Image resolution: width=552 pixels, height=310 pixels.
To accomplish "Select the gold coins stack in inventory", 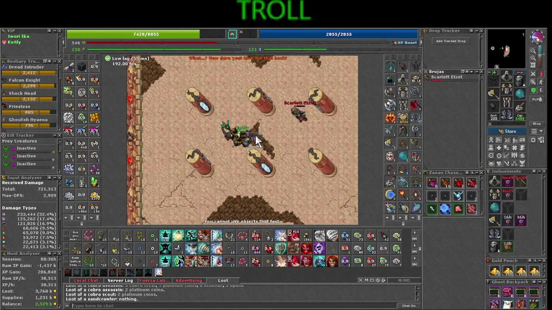I will 94,118.
